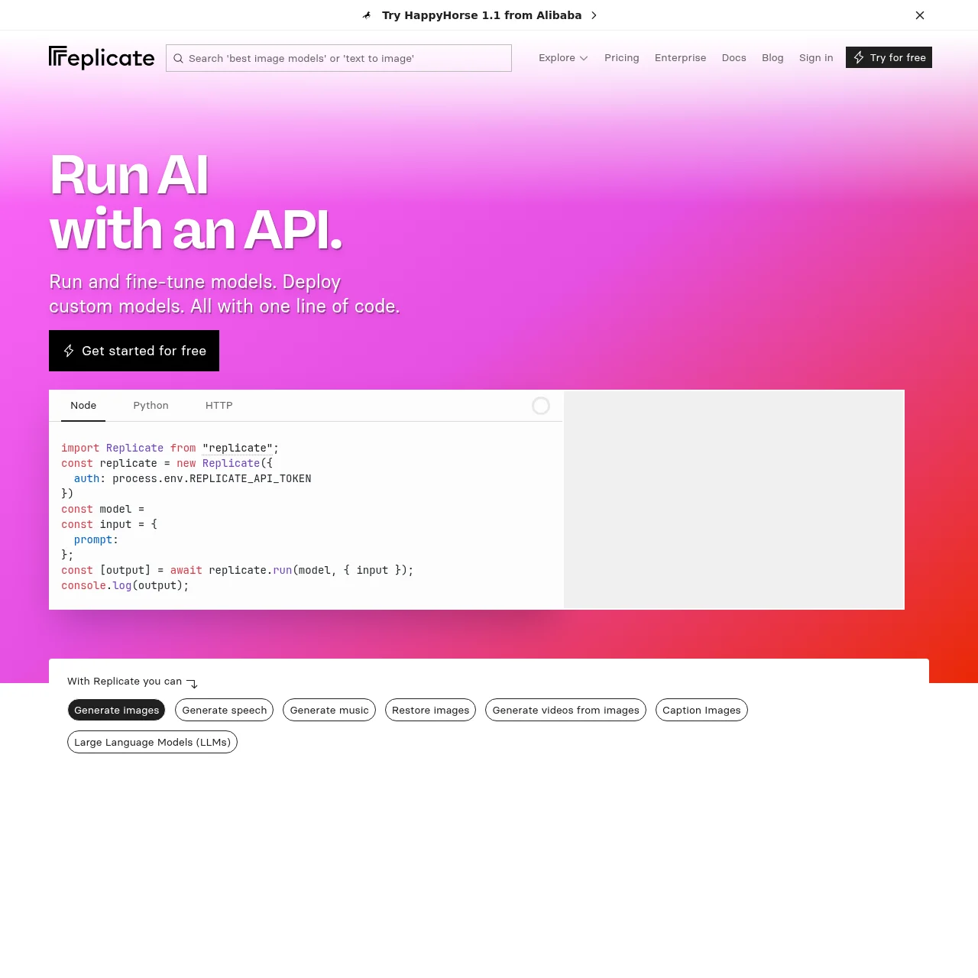Select the Node code tab
978x978 pixels.
83,406
